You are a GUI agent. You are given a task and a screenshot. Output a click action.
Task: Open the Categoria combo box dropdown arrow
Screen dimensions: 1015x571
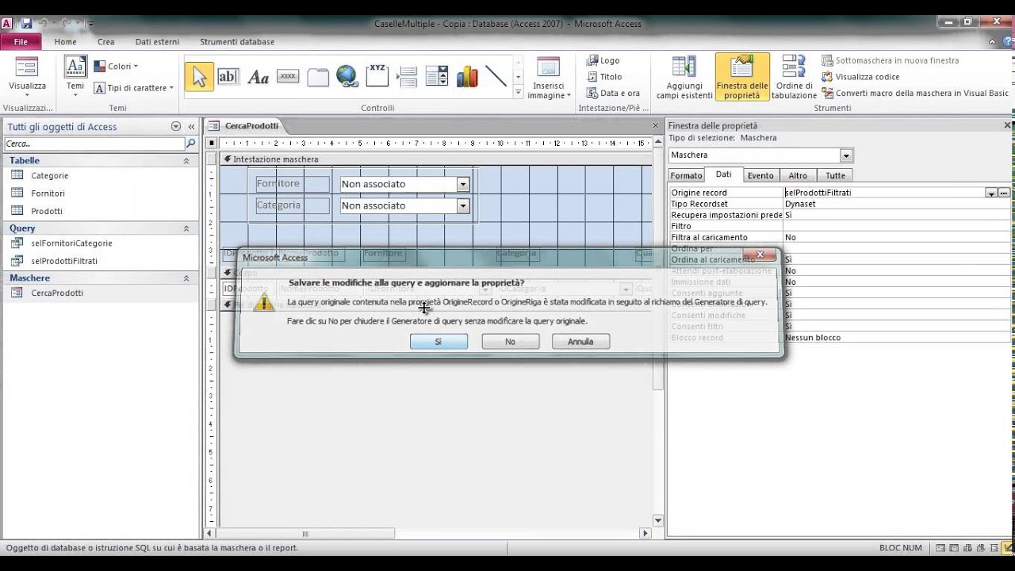coord(463,205)
